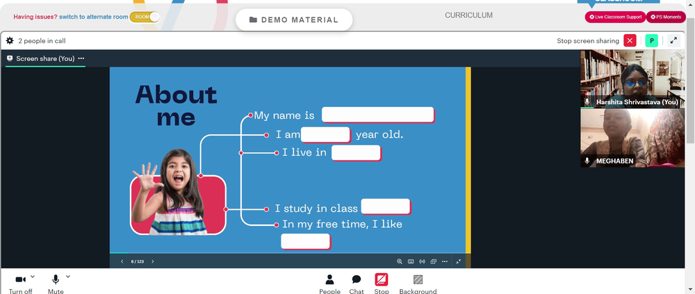Select MEGHABEN video tile

632,138
